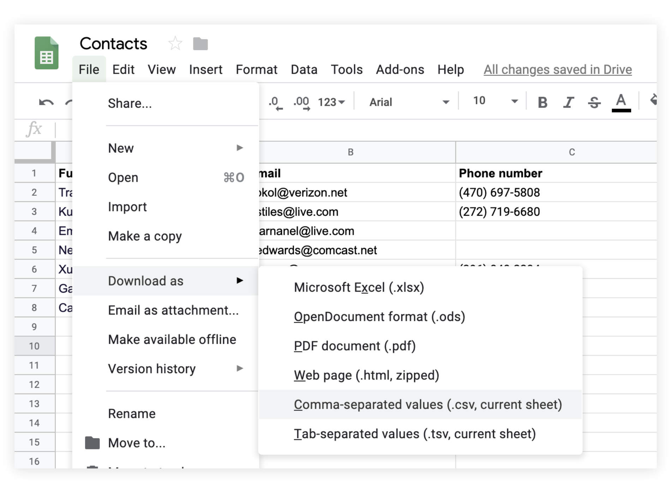Image resolution: width=672 pixels, height=488 pixels.
Task: Star the Contacts document
Action: tap(175, 44)
